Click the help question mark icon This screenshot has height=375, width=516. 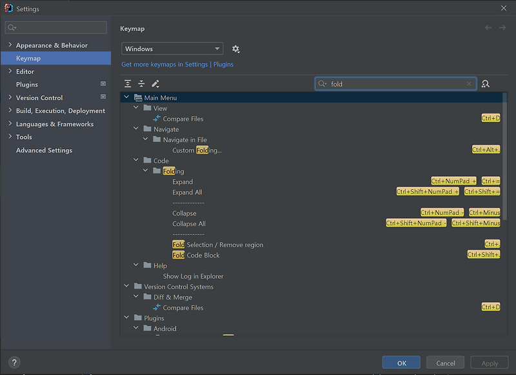pos(14,362)
